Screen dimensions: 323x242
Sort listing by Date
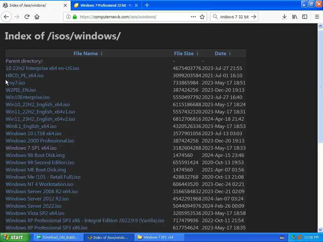click(x=220, y=53)
